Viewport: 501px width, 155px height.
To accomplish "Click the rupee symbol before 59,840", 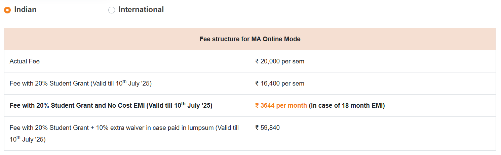I will (x=257, y=128).
